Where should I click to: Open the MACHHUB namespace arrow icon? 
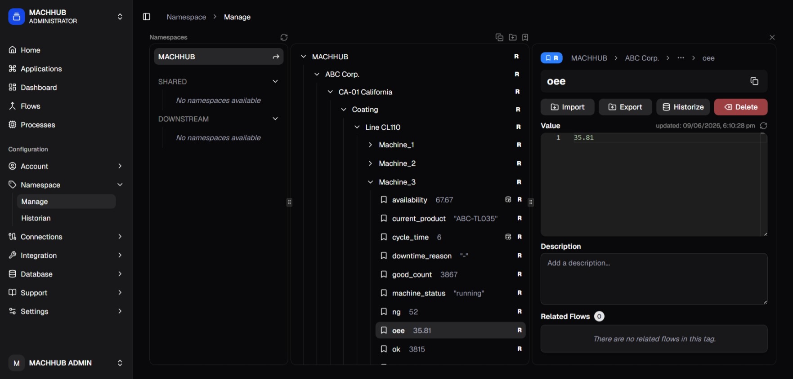(x=276, y=57)
